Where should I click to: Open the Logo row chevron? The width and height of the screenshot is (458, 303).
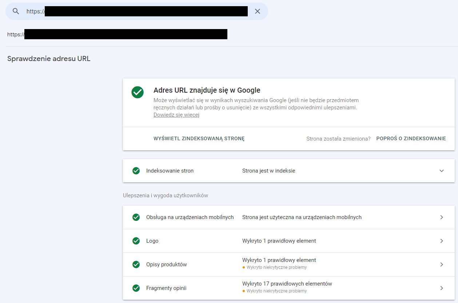[x=442, y=241]
